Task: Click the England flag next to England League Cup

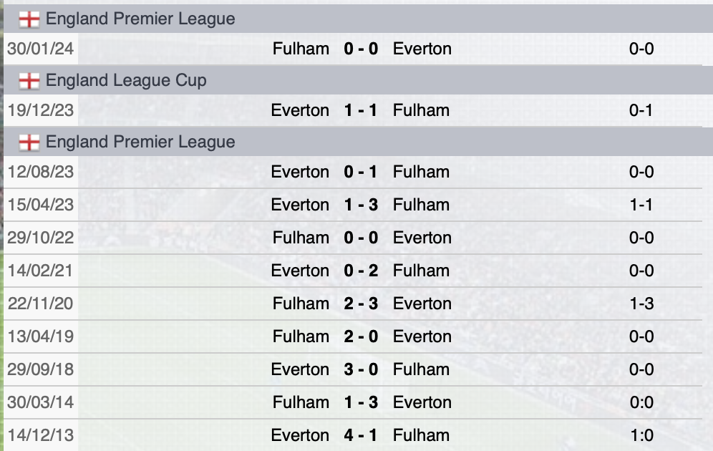Action: 30,80
